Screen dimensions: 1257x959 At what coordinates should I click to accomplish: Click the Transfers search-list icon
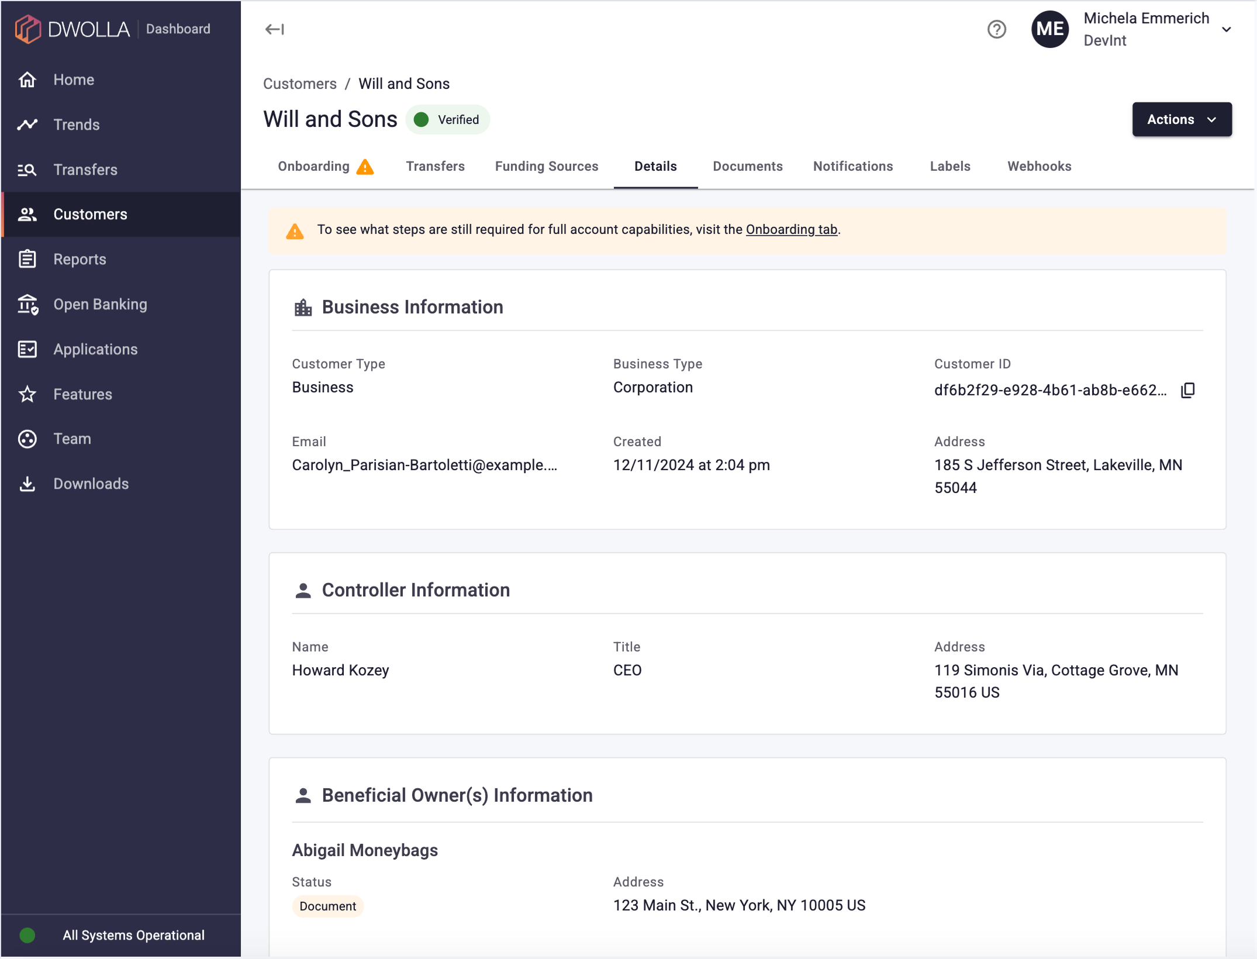(x=27, y=170)
